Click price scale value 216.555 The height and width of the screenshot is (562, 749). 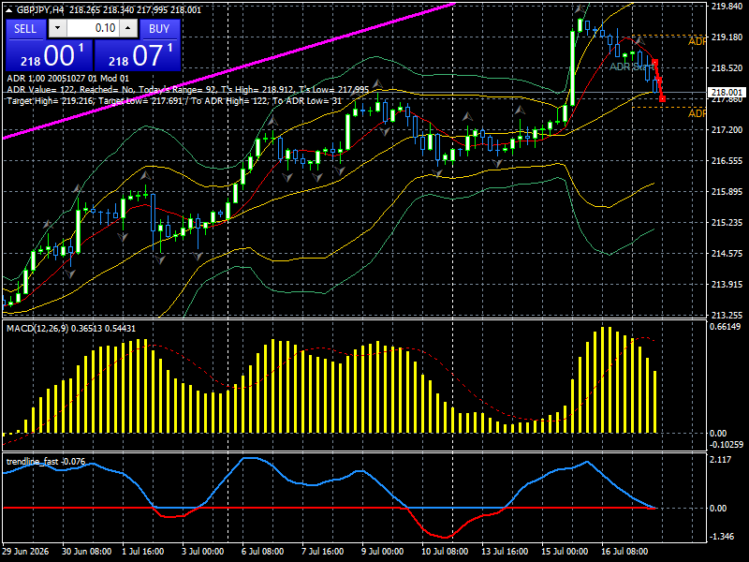[727, 161]
